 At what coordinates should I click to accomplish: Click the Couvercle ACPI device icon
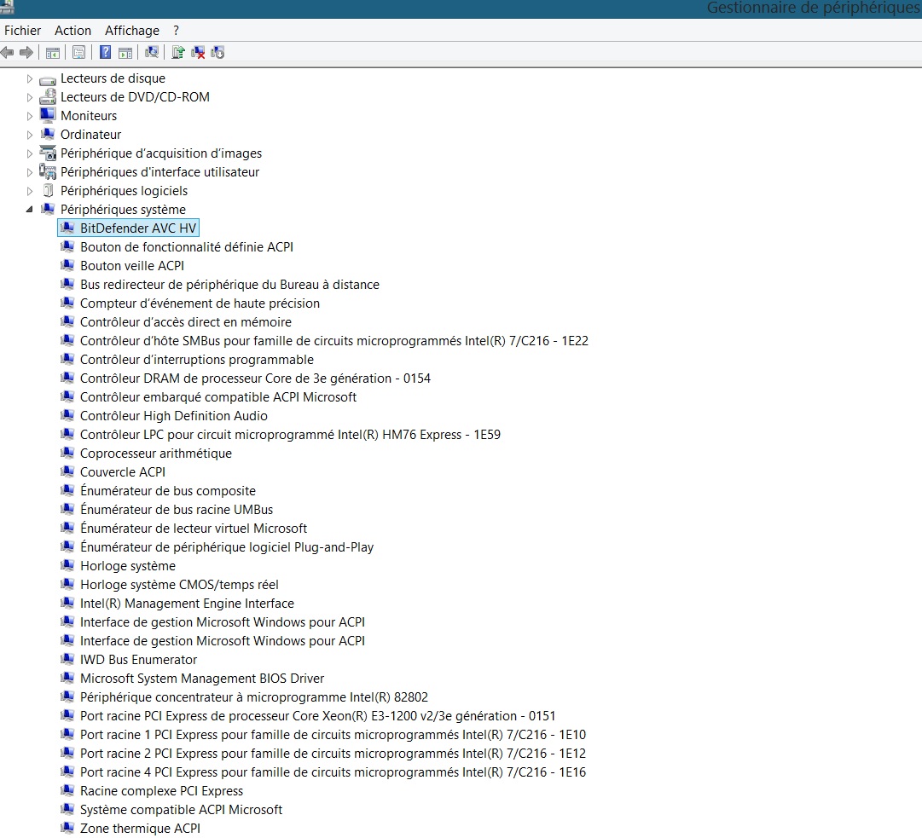(x=67, y=472)
